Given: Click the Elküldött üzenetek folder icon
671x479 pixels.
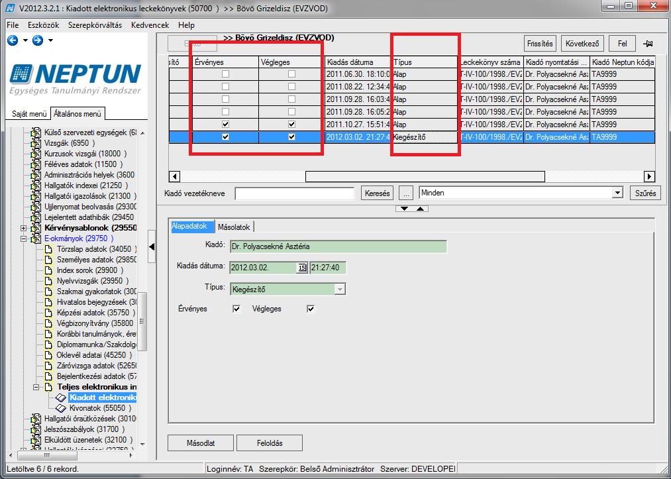Looking at the screenshot, I should click(x=36, y=440).
